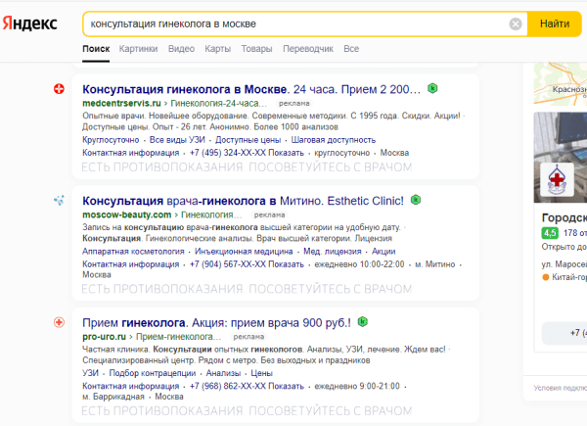Open the Карты tab
587x426 pixels.
[x=217, y=49]
